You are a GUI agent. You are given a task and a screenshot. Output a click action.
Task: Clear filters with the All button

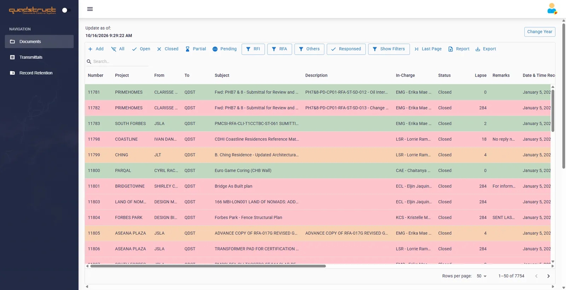pyautogui.click(x=118, y=49)
